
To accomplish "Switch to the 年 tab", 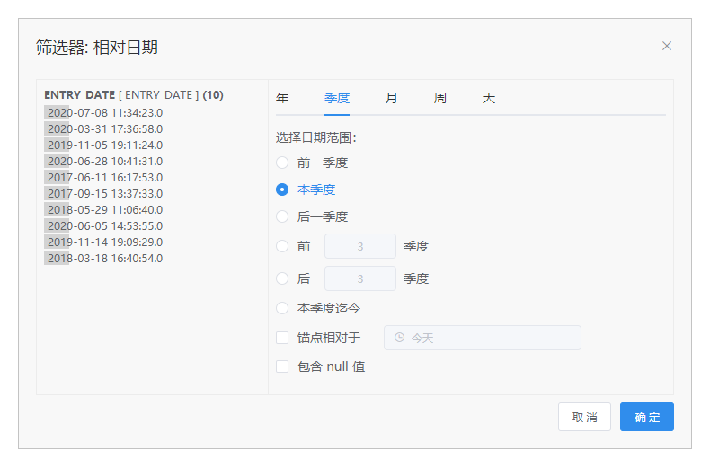I will (282, 98).
